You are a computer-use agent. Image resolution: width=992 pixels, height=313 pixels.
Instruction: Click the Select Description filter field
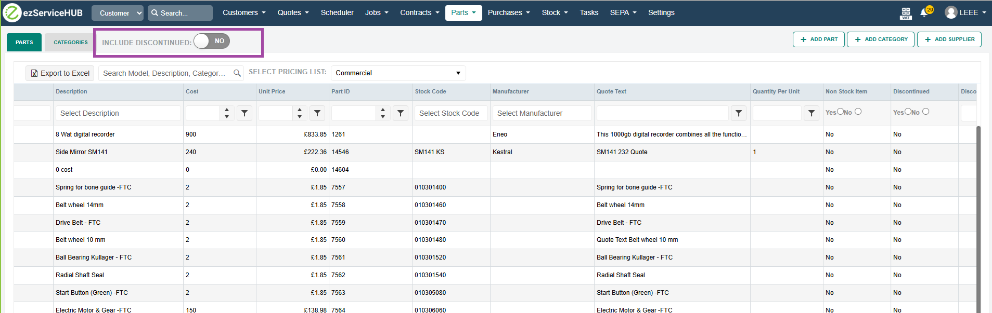[x=118, y=113]
